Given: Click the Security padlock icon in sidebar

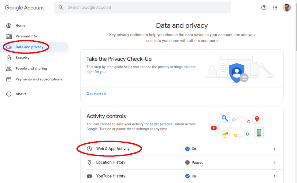Looking at the screenshot, I should point(9,58).
